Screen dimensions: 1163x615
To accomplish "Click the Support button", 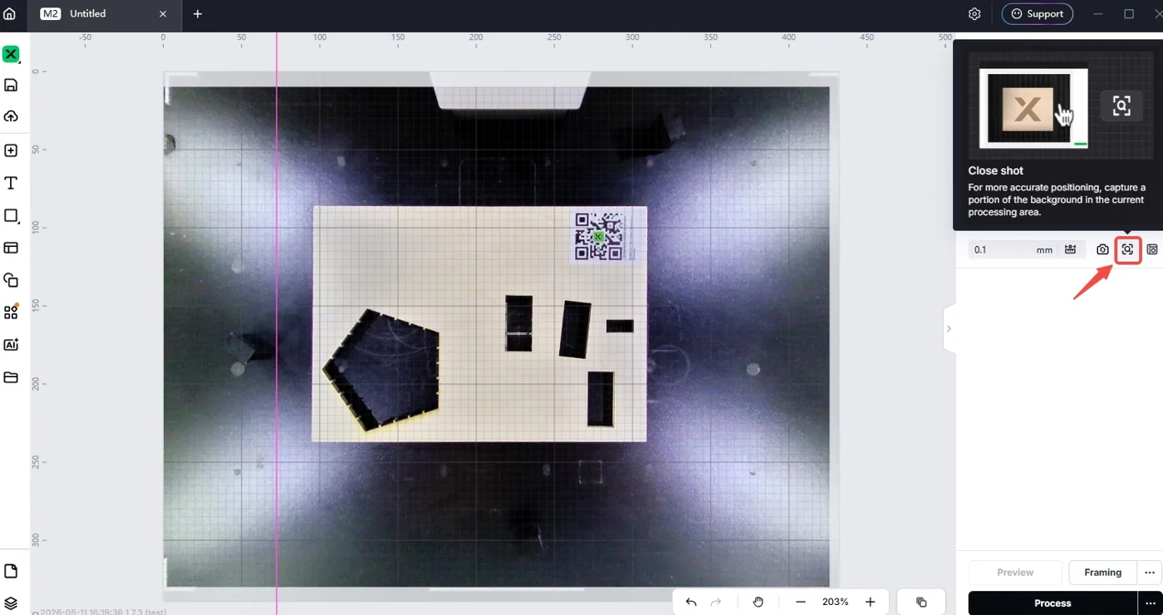I will (x=1037, y=14).
